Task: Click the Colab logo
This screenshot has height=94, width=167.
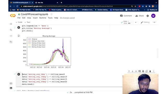Action: click(13, 16)
